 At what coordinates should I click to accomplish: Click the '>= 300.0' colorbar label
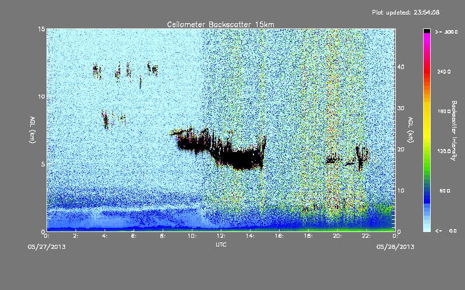click(446, 32)
